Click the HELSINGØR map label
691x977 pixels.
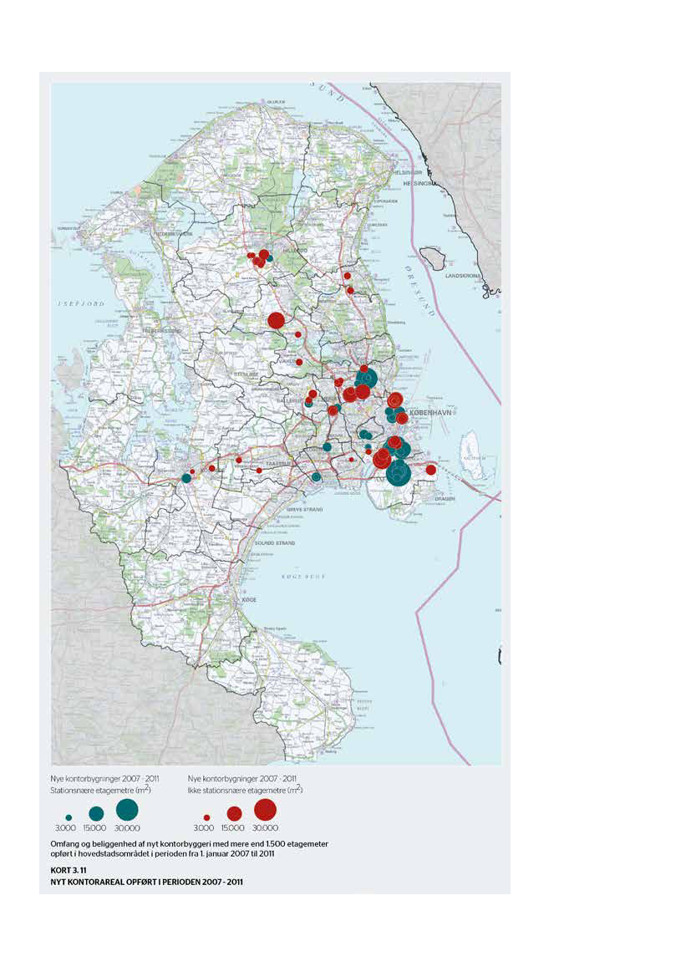407,172
